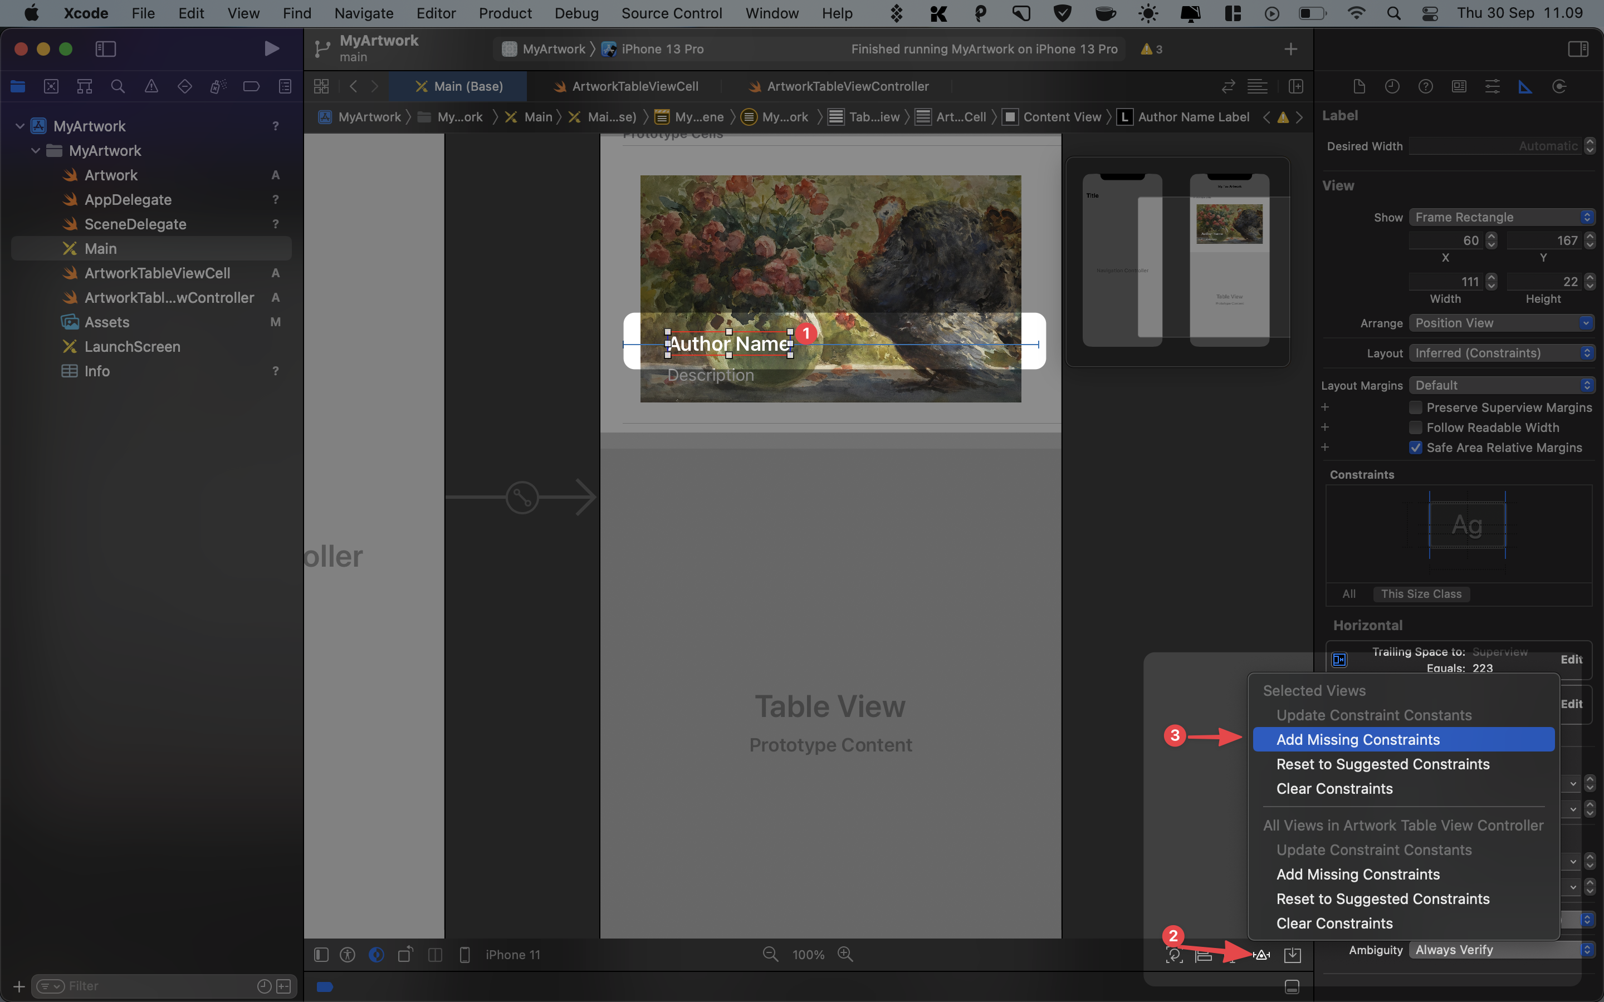Enable Follow Readable Width checkbox
Screen dimensions: 1604x1002
coord(1416,428)
